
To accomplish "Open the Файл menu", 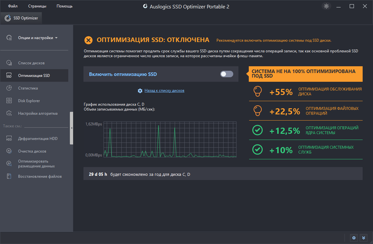I will point(13,6).
